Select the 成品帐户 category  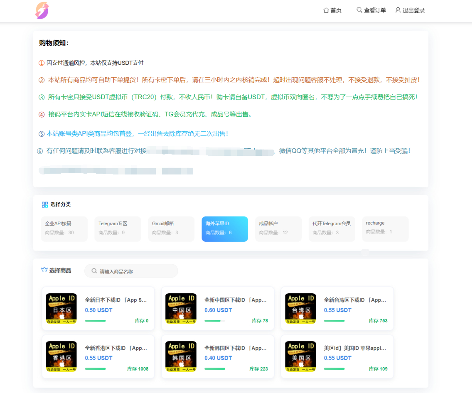coord(278,228)
